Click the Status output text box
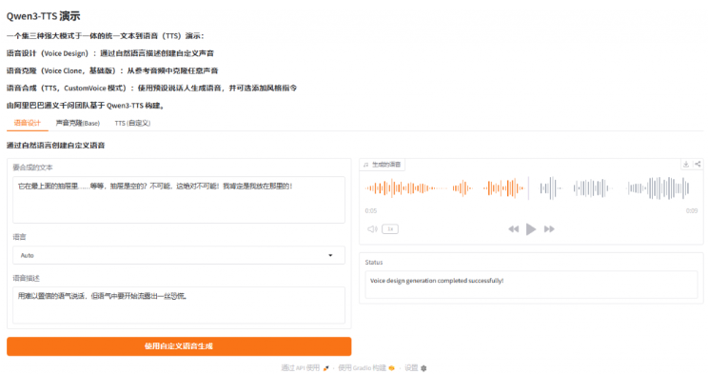The width and height of the screenshot is (708, 374). tap(531, 285)
